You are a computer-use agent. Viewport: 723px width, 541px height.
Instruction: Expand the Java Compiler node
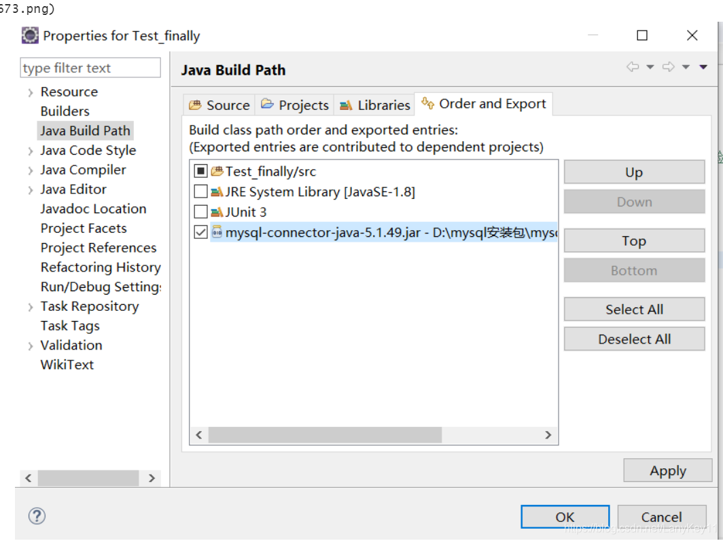(x=31, y=171)
